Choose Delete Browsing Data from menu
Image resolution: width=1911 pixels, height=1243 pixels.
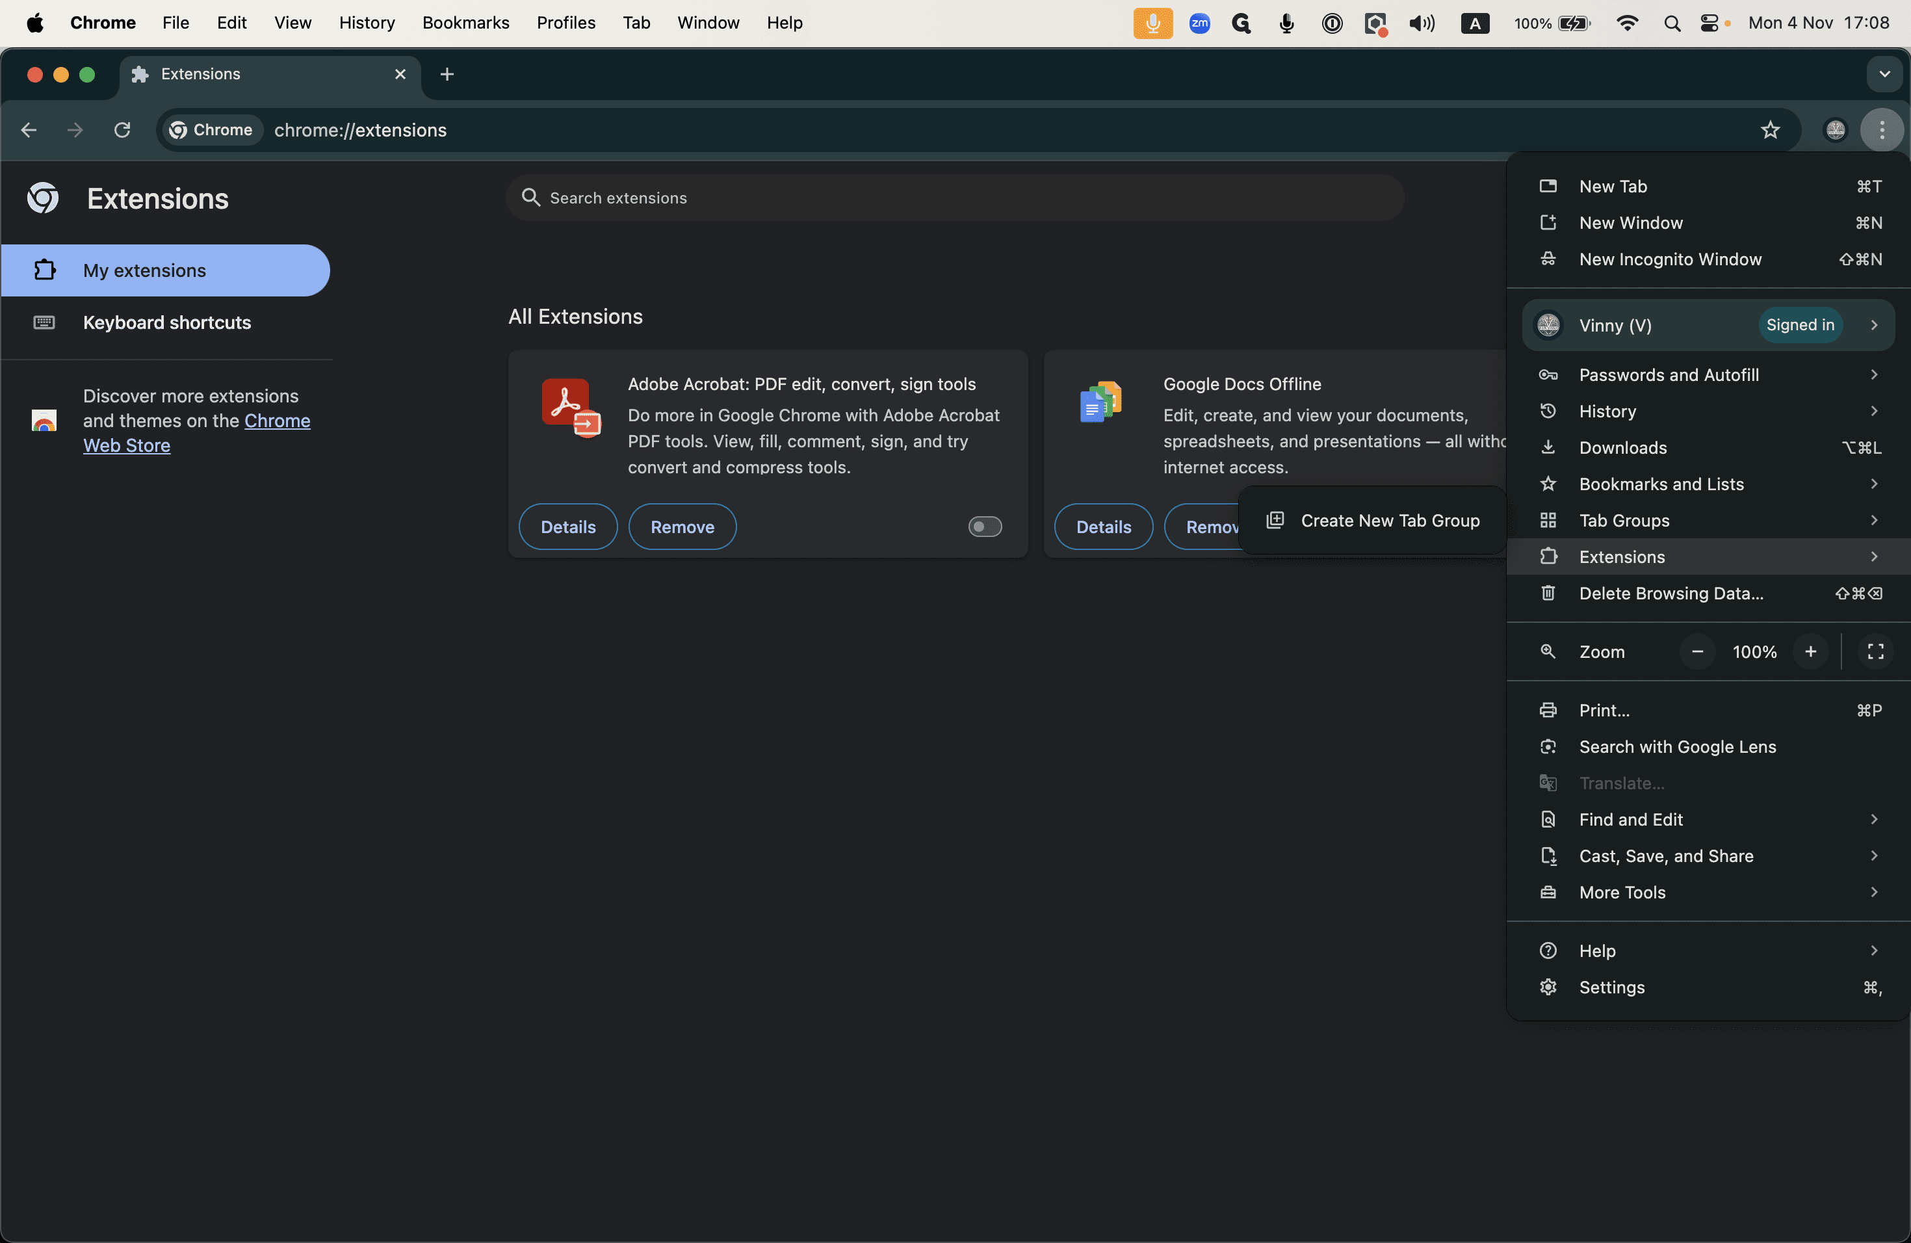click(x=1709, y=594)
